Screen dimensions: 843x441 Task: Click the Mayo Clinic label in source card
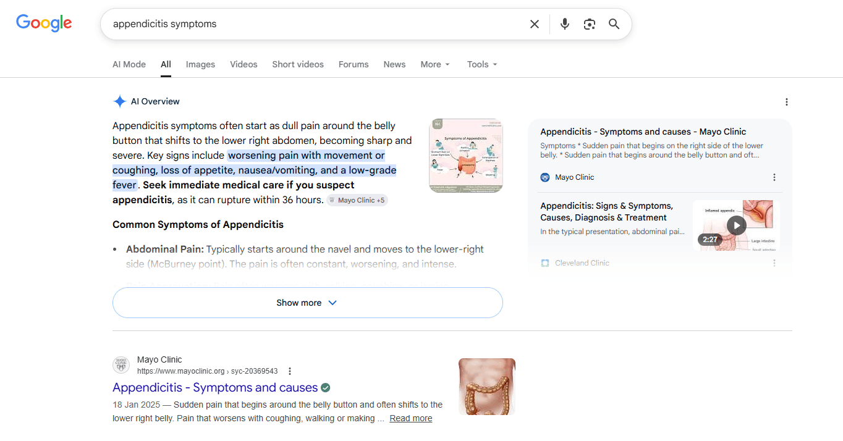(x=575, y=177)
